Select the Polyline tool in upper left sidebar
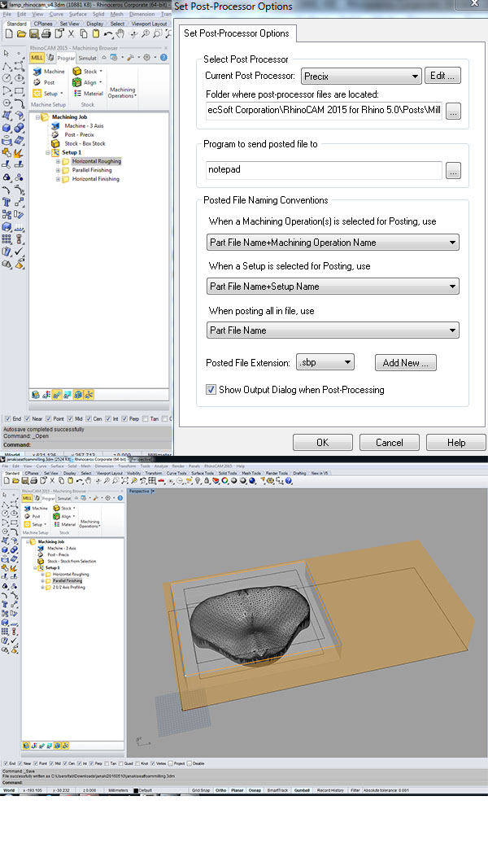Viewport: 488px width, 853px height. (x=7, y=67)
